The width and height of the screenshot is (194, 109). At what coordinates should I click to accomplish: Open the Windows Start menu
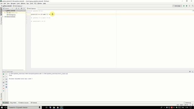pos(2,107)
